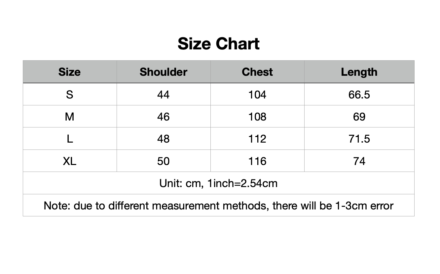This screenshot has height=274, width=440.
Task: Click the Chest column header
Action: [257, 72]
